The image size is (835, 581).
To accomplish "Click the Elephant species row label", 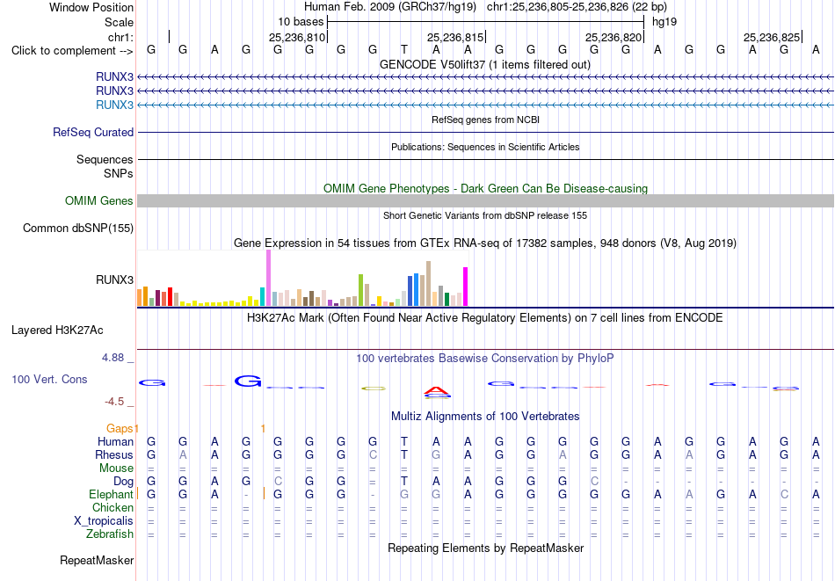I will pyautogui.click(x=112, y=495).
